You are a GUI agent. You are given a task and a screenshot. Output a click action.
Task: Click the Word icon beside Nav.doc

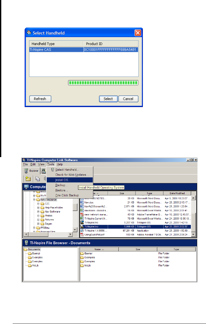pyautogui.click(x=82, y=202)
